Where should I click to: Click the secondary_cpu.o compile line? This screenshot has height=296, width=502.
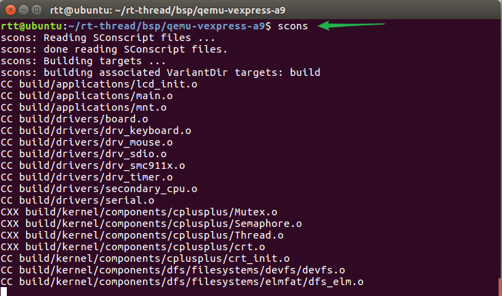(x=98, y=189)
